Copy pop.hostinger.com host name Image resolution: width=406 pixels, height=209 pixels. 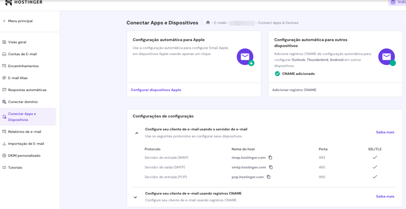point(269,177)
